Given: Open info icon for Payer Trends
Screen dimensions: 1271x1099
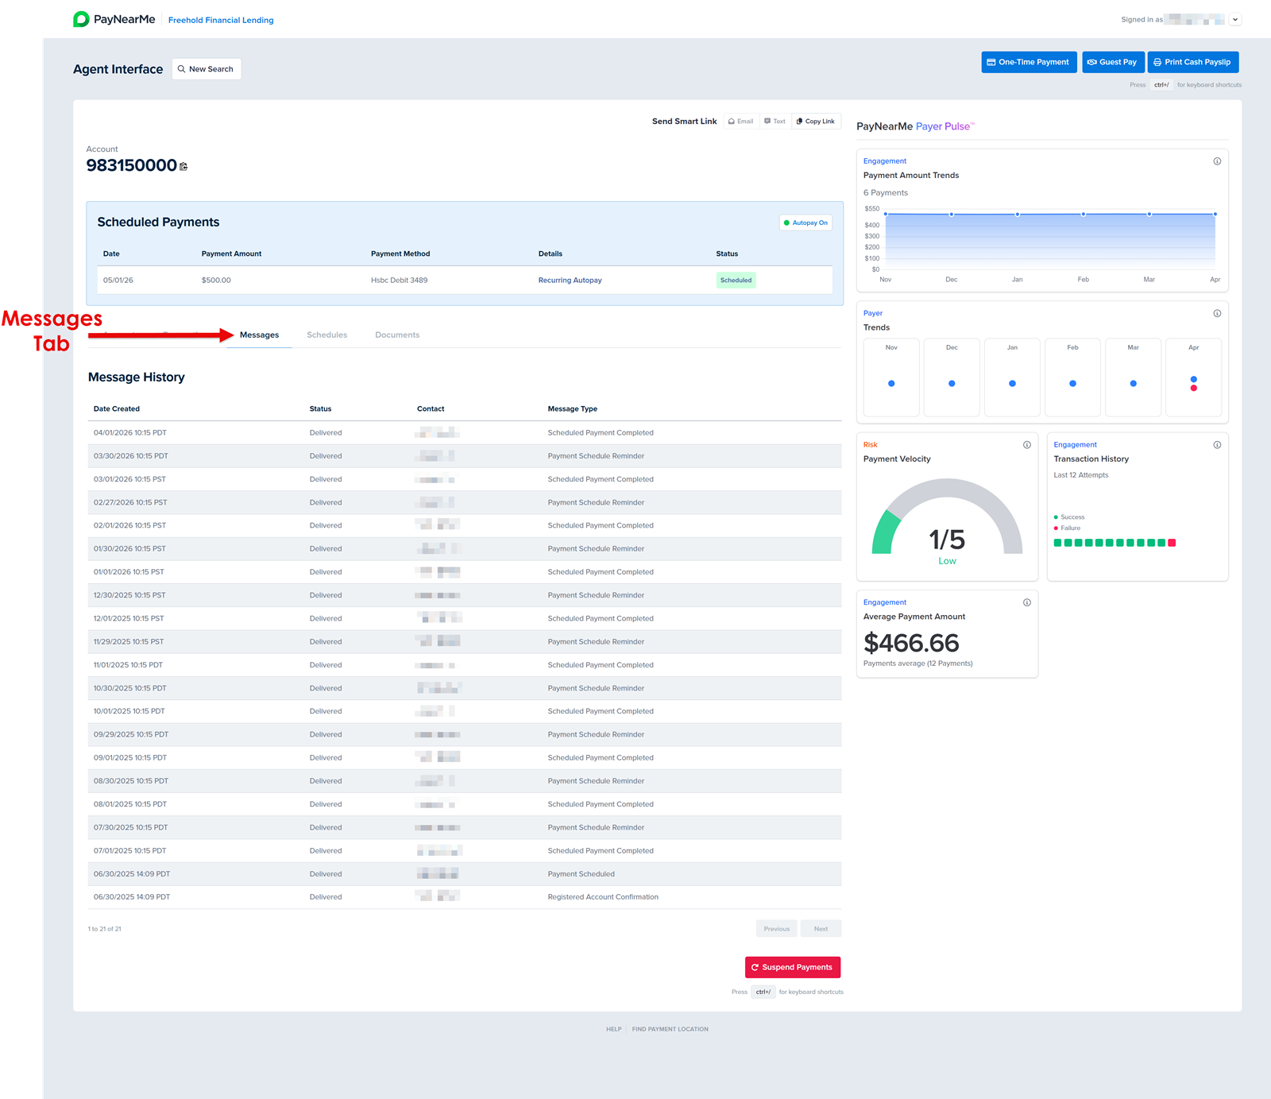Looking at the screenshot, I should (x=1216, y=313).
